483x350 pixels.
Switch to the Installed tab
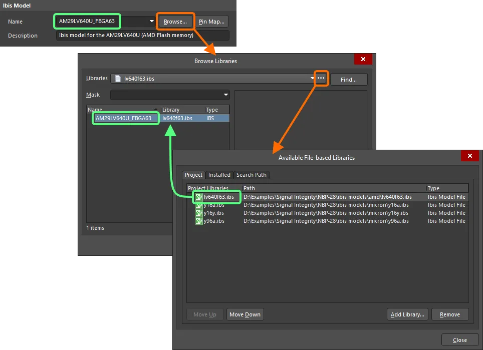click(x=219, y=175)
